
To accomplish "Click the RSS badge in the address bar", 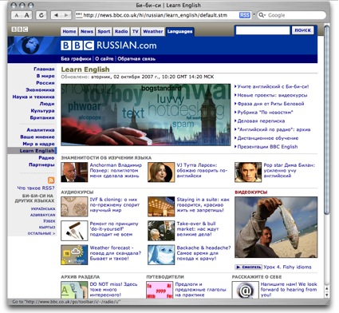I will tap(245, 15).
